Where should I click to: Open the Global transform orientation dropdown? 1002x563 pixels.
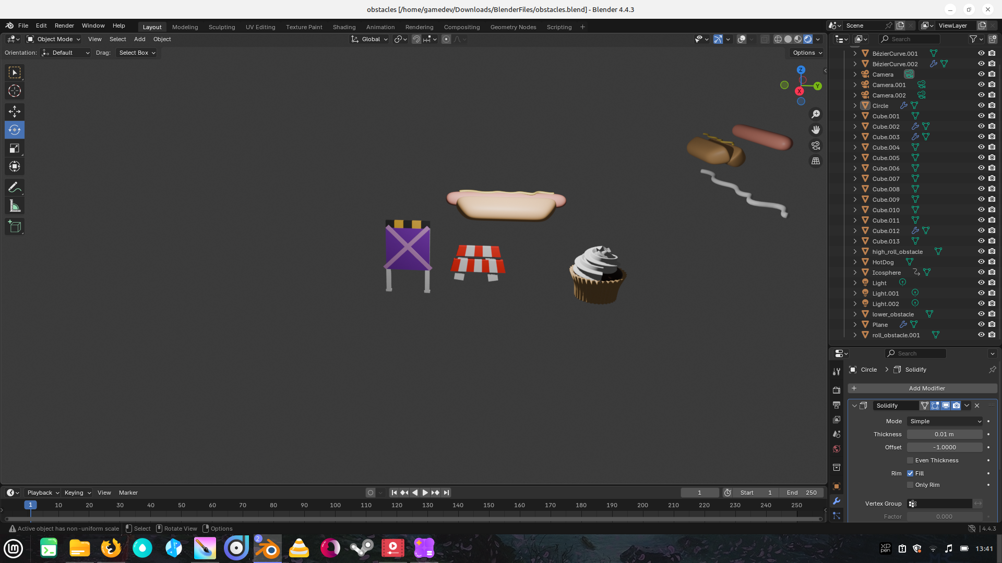tap(370, 39)
